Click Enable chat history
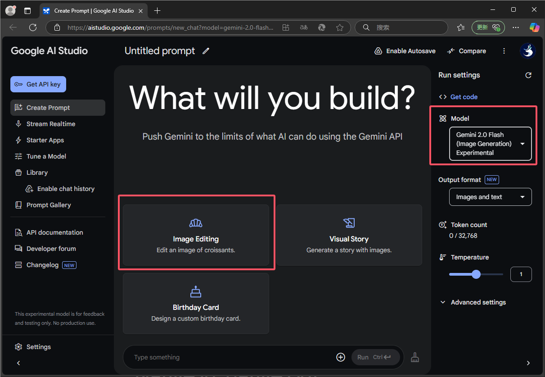The height and width of the screenshot is (377, 545). (x=60, y=189)
